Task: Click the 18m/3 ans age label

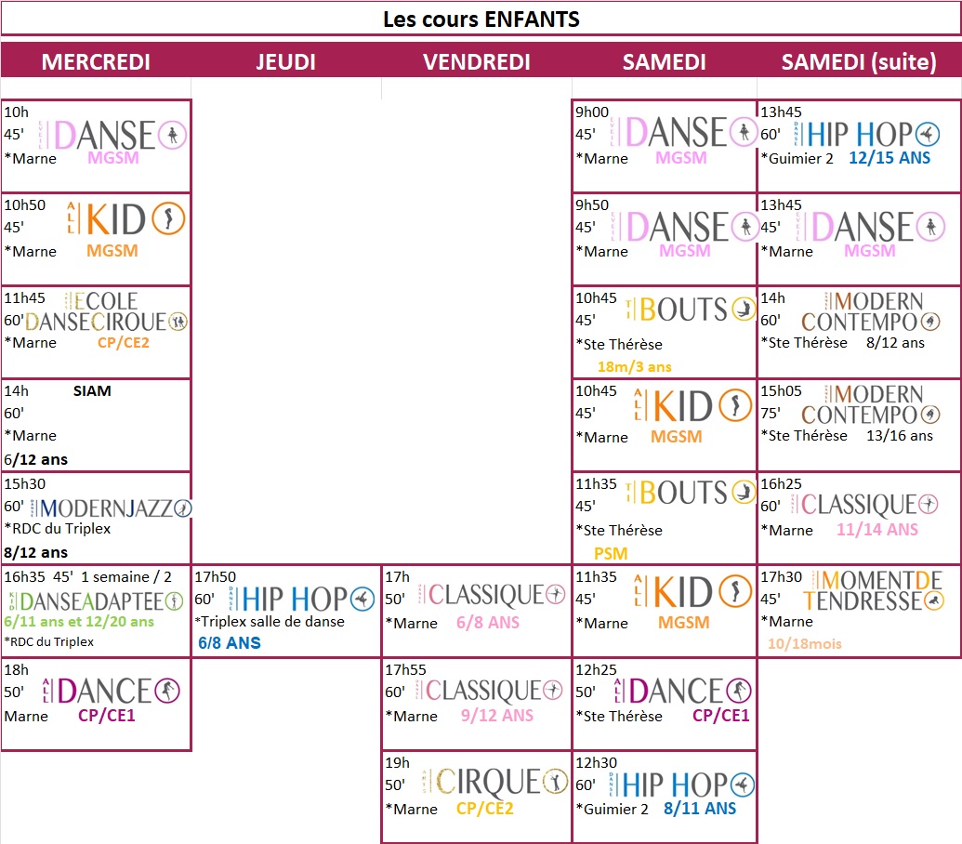Action: pyautogui.click(x=634, y=366)
